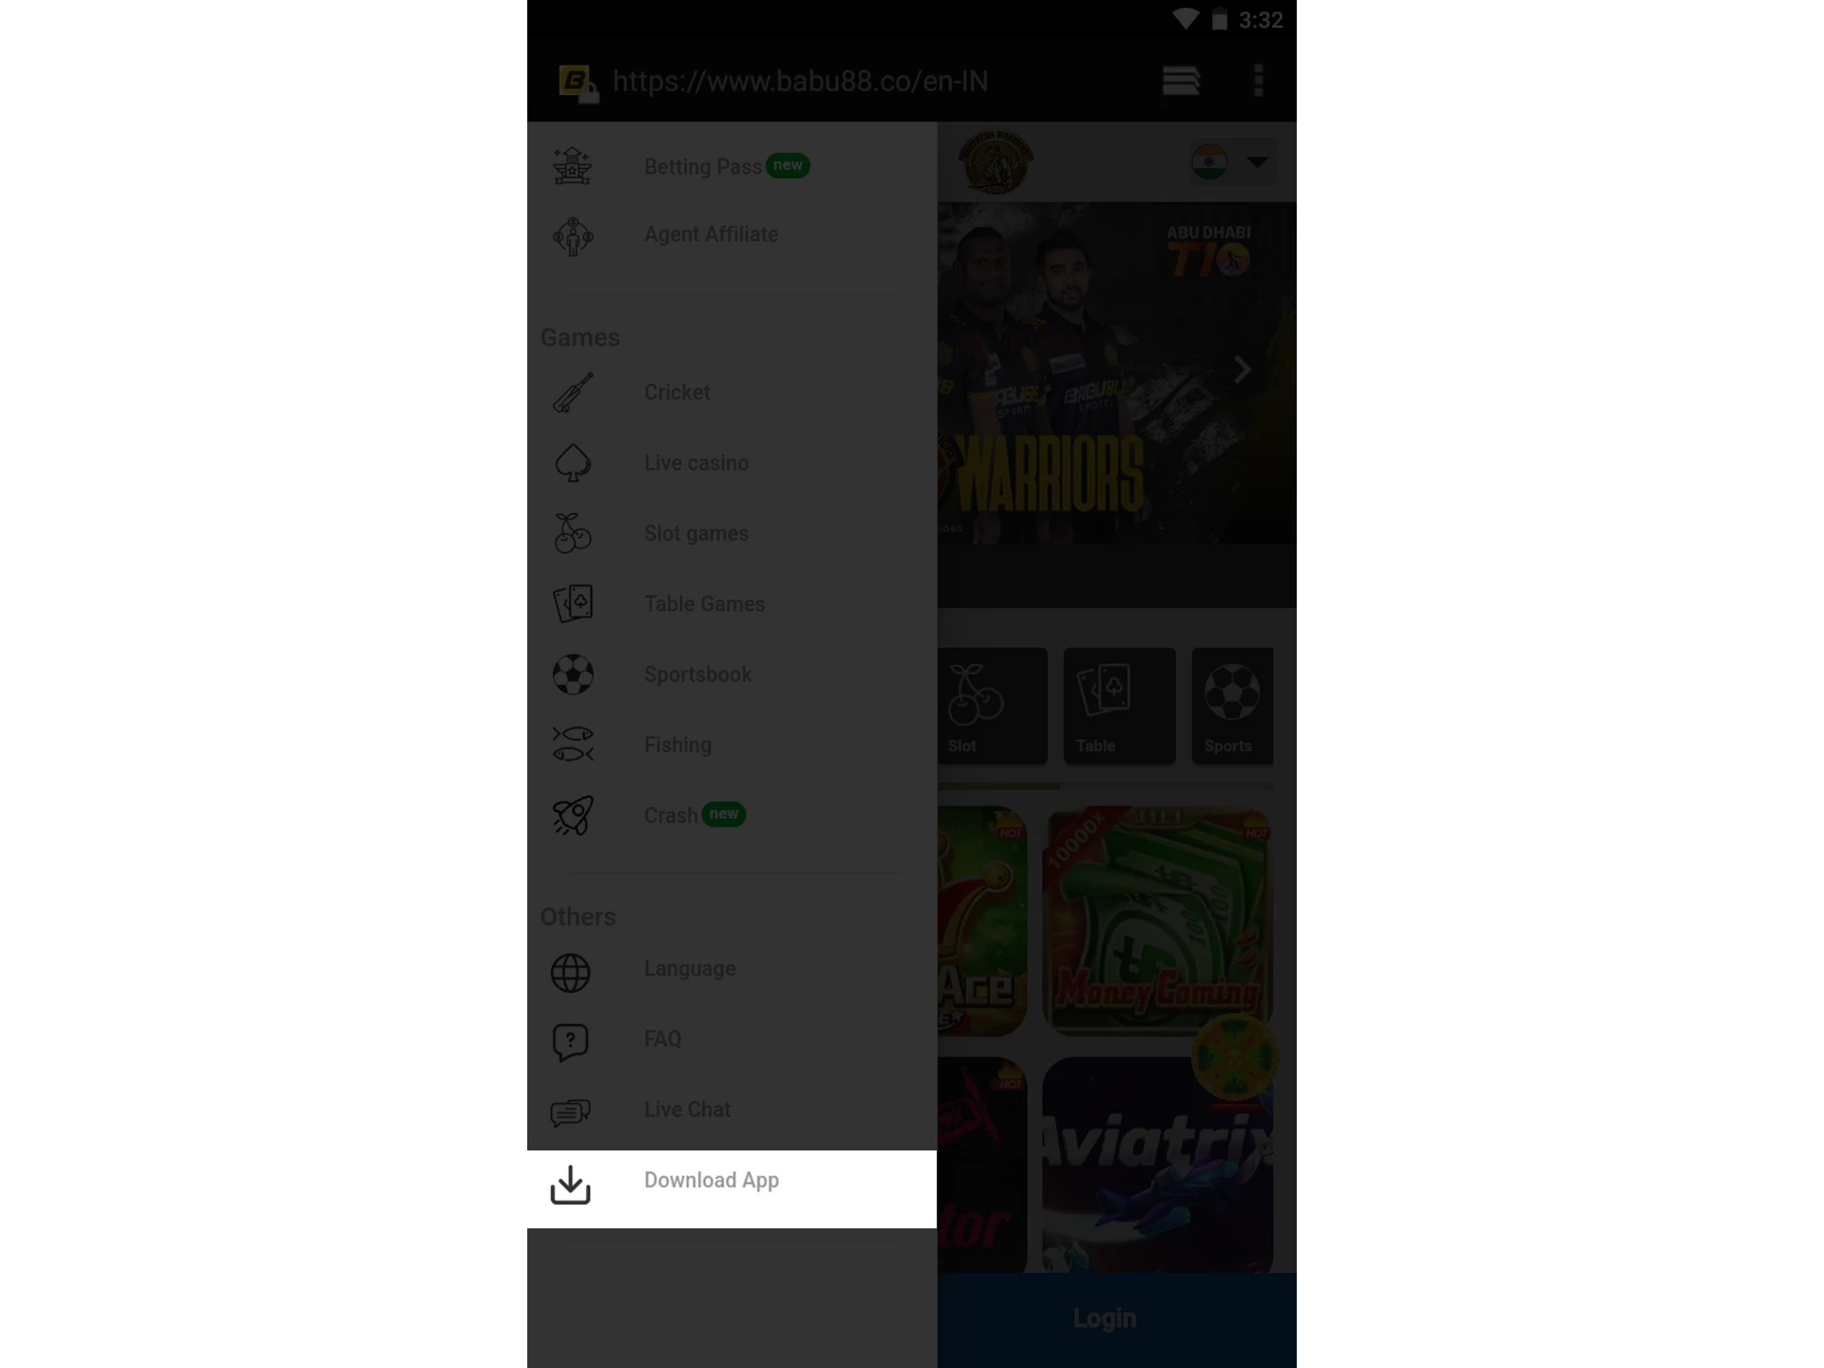Viewport: 1824px width, 1368px height.
Task: Scroll the navigation carousel right arrow
Action: click(x=1243, y=370)
